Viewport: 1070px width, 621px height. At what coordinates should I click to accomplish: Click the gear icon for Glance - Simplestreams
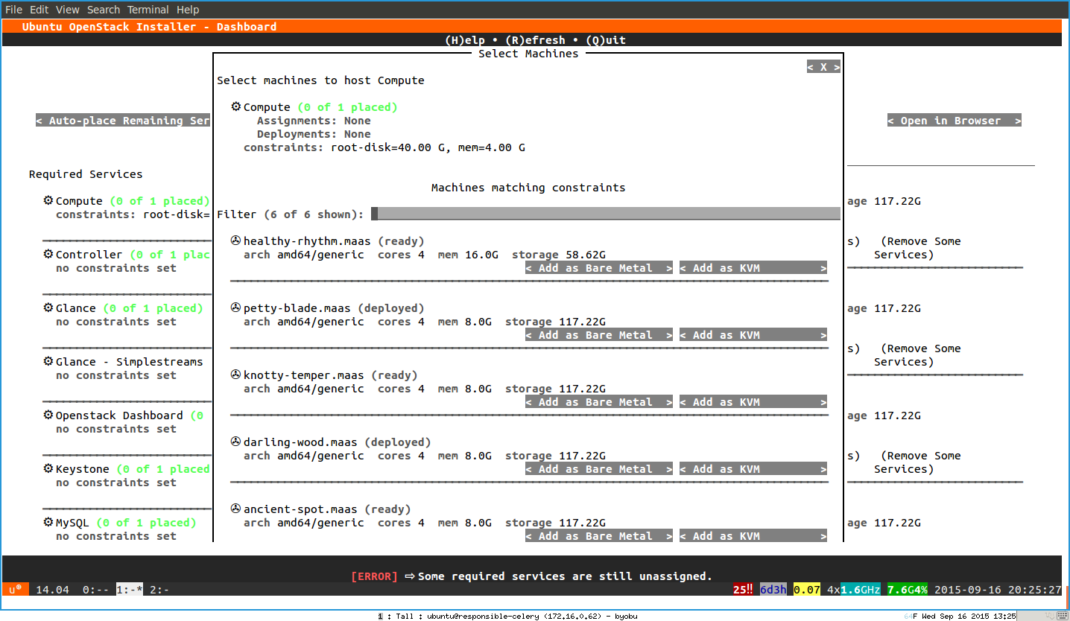pyautogui.click(x=48, y=362)
